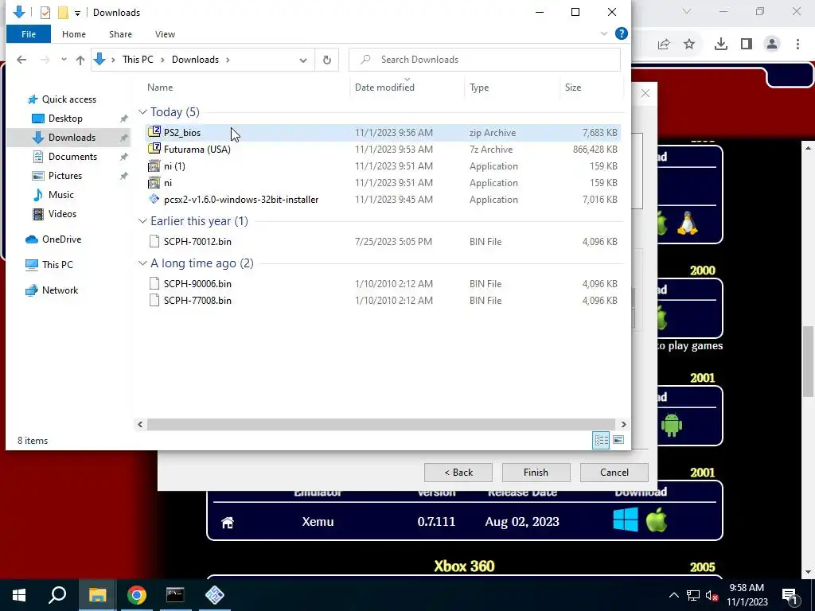
Task: Click the Finish button in installer
Action: (x=536, y=473)
